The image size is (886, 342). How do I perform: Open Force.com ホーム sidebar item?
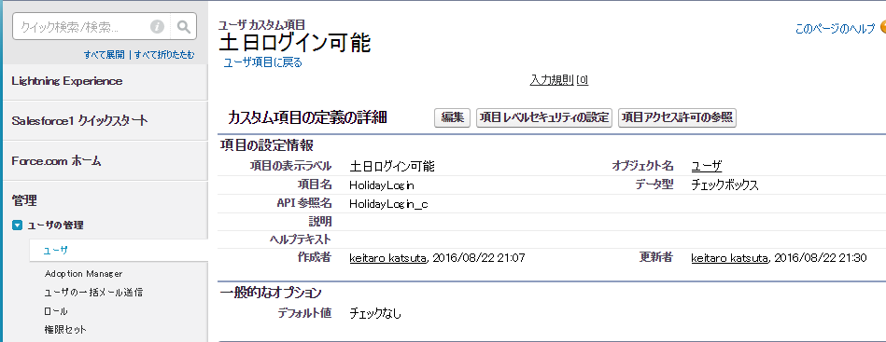point(56,161)
